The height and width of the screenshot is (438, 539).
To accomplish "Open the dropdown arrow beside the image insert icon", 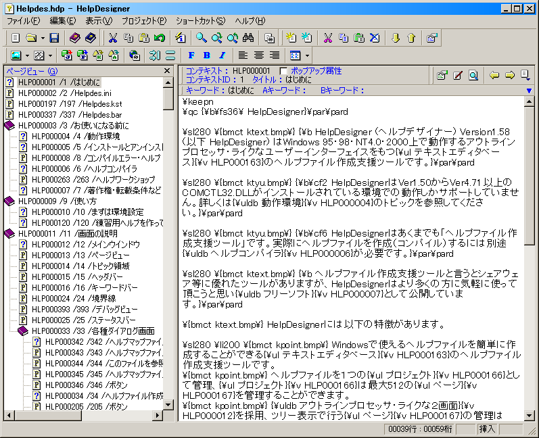I will [27, 55].
